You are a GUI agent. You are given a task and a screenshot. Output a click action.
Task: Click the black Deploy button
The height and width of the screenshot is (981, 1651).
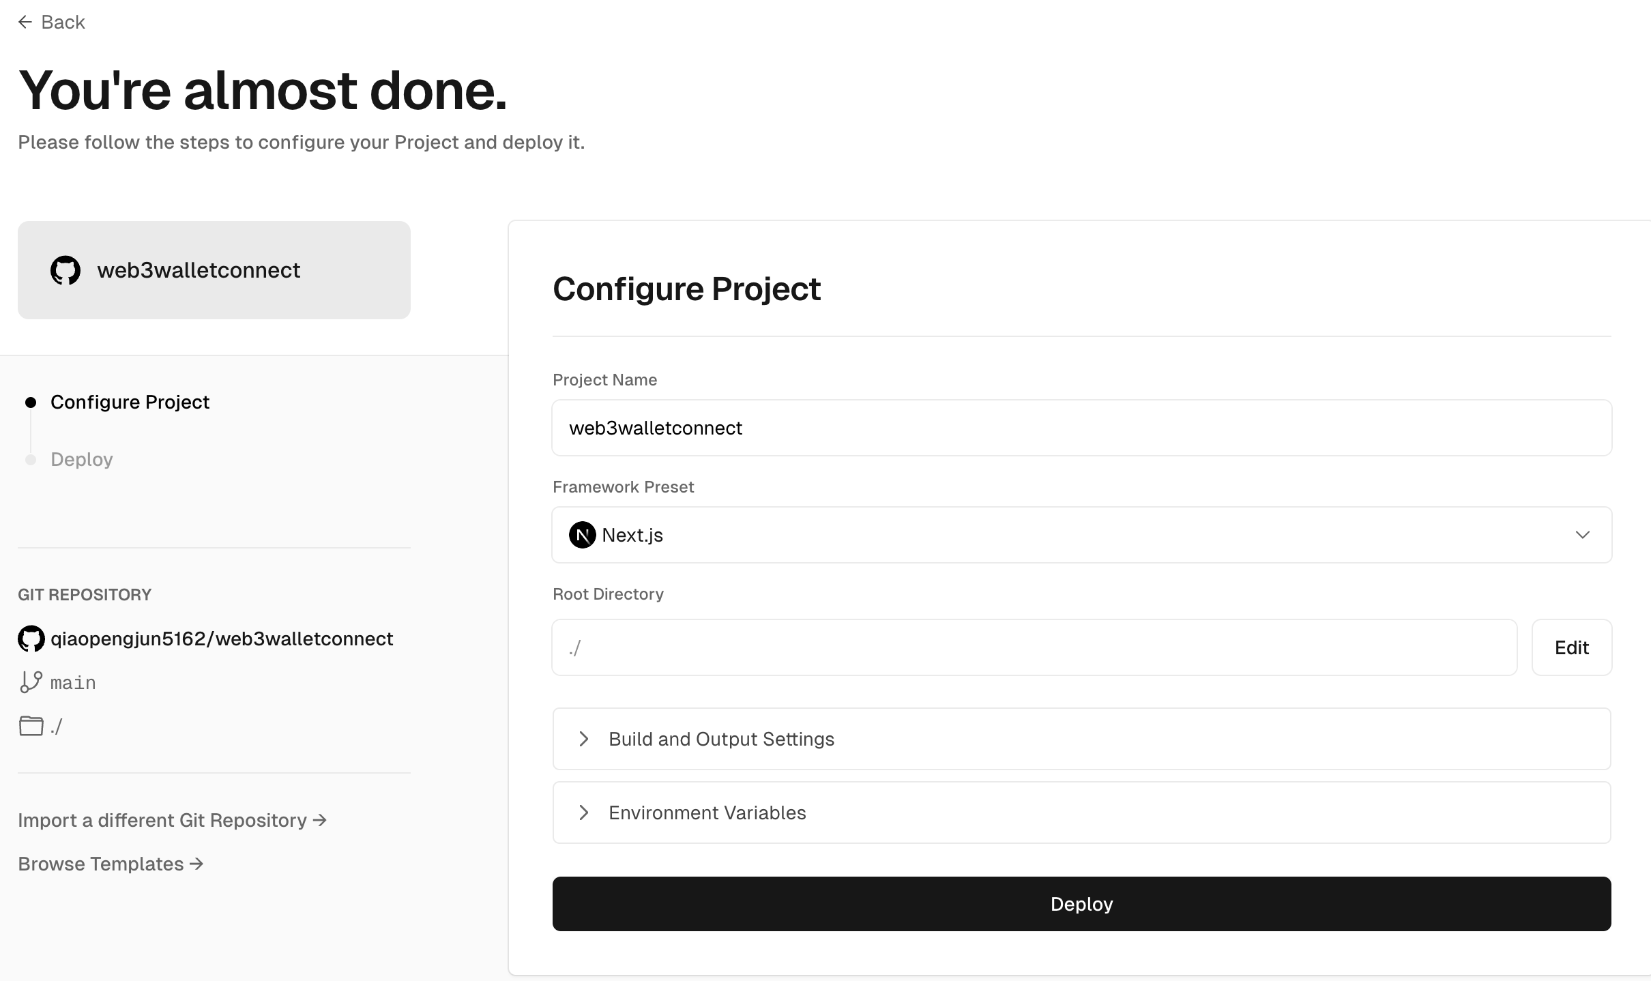pos(1082,904)
